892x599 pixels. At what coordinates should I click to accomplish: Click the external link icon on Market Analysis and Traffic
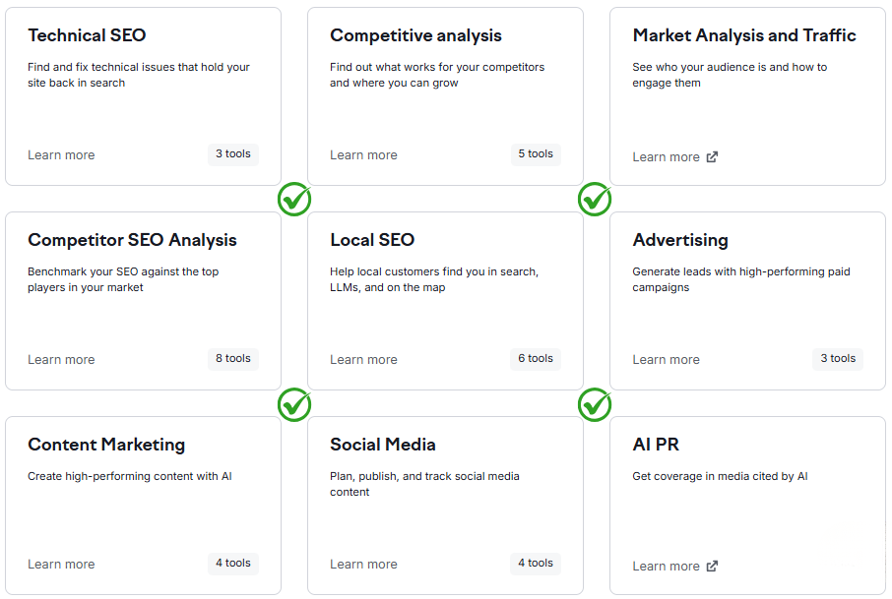tap(713, 156)
